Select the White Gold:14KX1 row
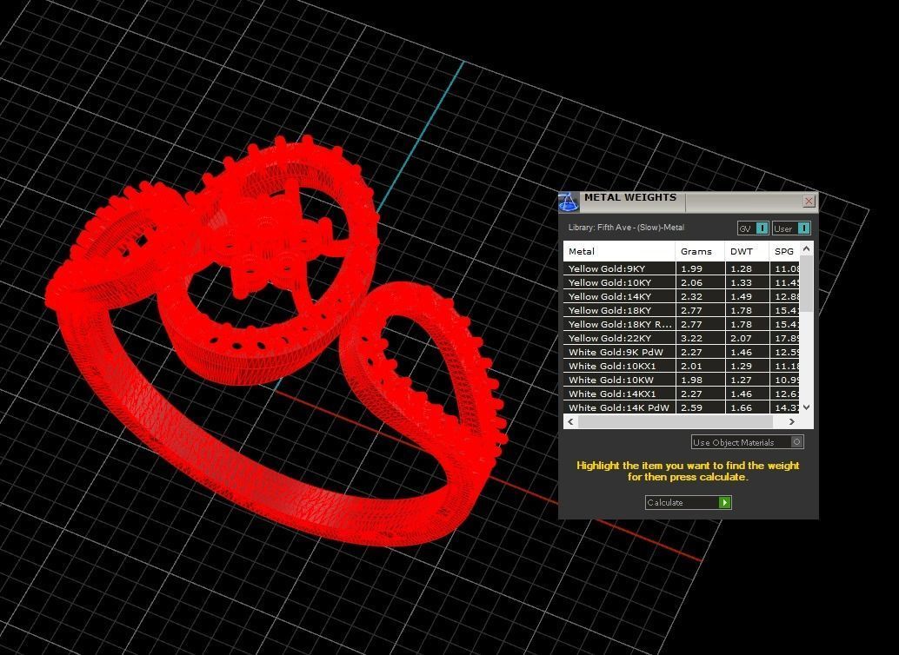 (x=681, y=394)
